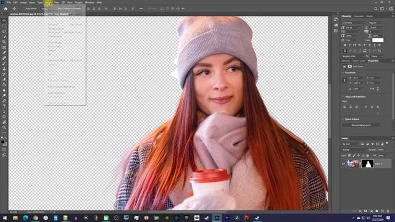
Task: Filter layers by type T icon
Action: [372, 144]
